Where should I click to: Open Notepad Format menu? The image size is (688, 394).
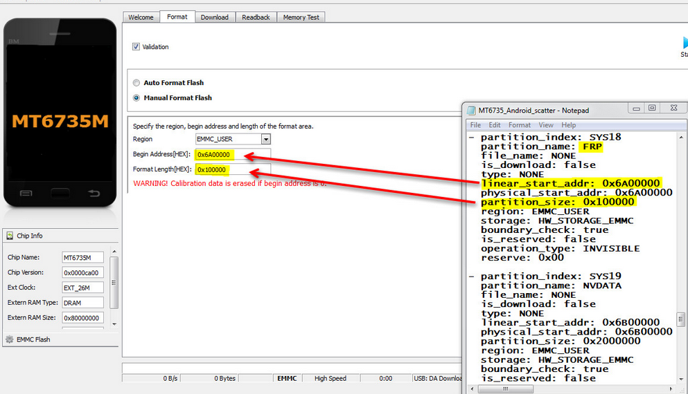click(520, 124)
